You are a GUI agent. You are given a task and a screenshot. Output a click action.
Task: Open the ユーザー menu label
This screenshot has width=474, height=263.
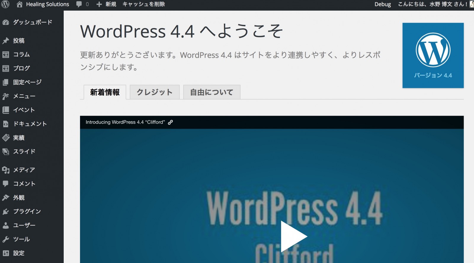[24, 225]
